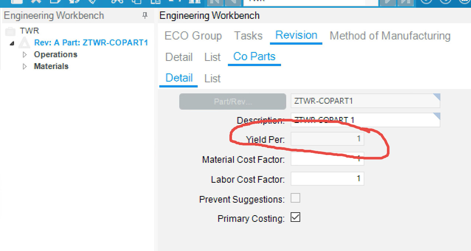Click the revision triangle icon in tree
Image resolution: width=471 pixels, height=251 pixels.
click(24, 43)
